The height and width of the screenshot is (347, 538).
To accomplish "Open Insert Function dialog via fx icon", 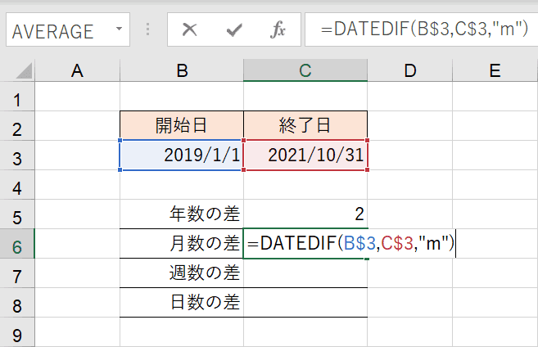I will click(278, 29).
